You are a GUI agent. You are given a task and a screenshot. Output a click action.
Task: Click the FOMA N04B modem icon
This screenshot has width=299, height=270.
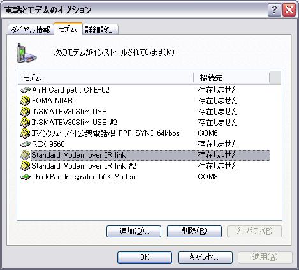click(x=26, y=101)
